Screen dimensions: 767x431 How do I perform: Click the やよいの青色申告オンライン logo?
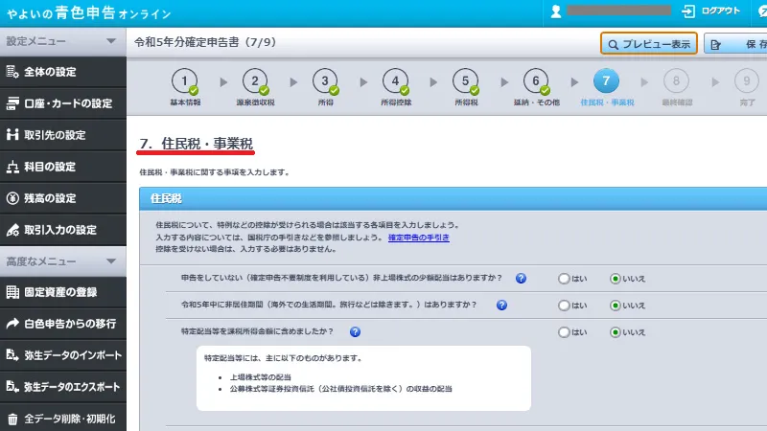pos(88,12)
